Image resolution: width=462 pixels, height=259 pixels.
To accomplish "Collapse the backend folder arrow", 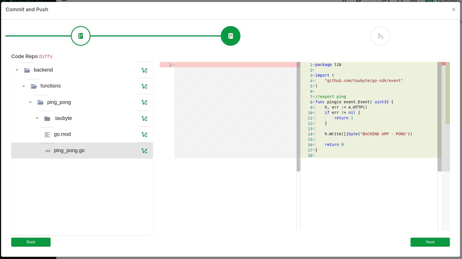I will [17, 70].
